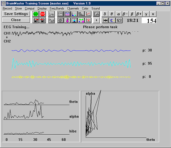This screenshot has height=148, width=171.
Task: Click the 'p: 95' alpha percent value
Action: 147,64
